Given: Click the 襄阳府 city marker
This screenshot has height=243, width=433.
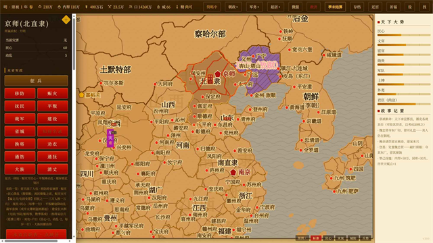Looking at the screenshot, I should [138, 174].
